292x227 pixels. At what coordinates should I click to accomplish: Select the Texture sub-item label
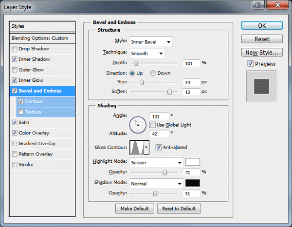pyautogui.click(x=33, y=112)
